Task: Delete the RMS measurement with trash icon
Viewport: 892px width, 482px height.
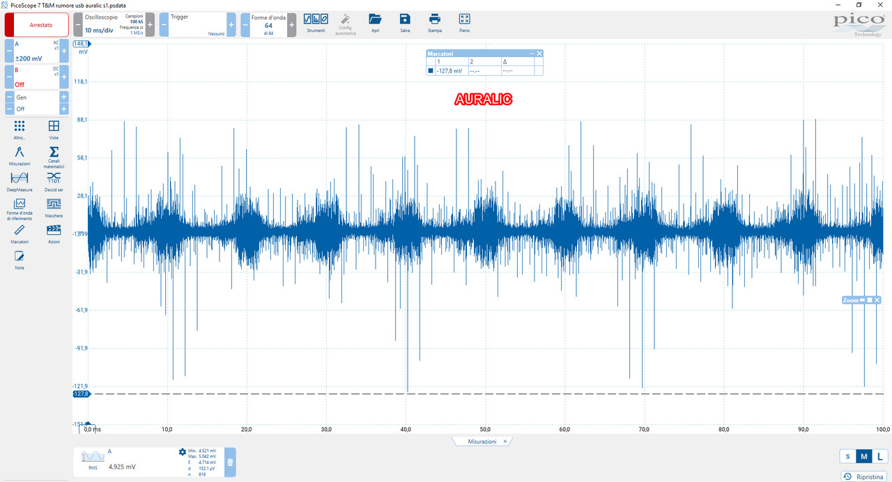Action: [x=231, y=462]
